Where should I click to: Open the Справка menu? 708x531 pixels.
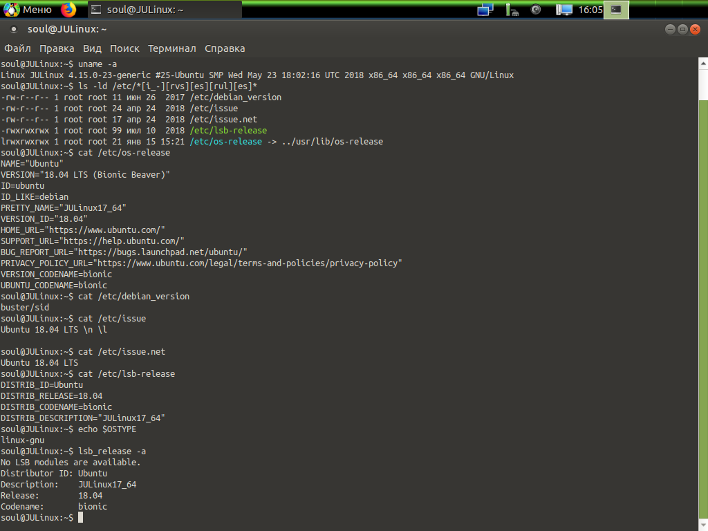[x=225, y=48]
